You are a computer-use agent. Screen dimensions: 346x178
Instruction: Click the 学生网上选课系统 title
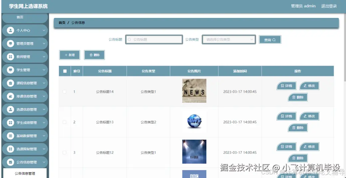28,6
